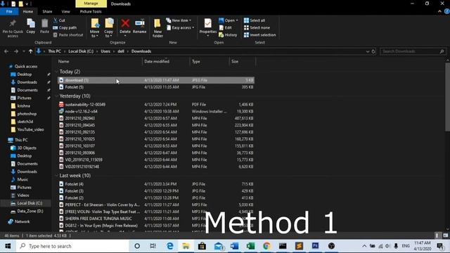Go up one folder level arrow
Viewport: 450px width, 253px height.
[x=31, y=51]
